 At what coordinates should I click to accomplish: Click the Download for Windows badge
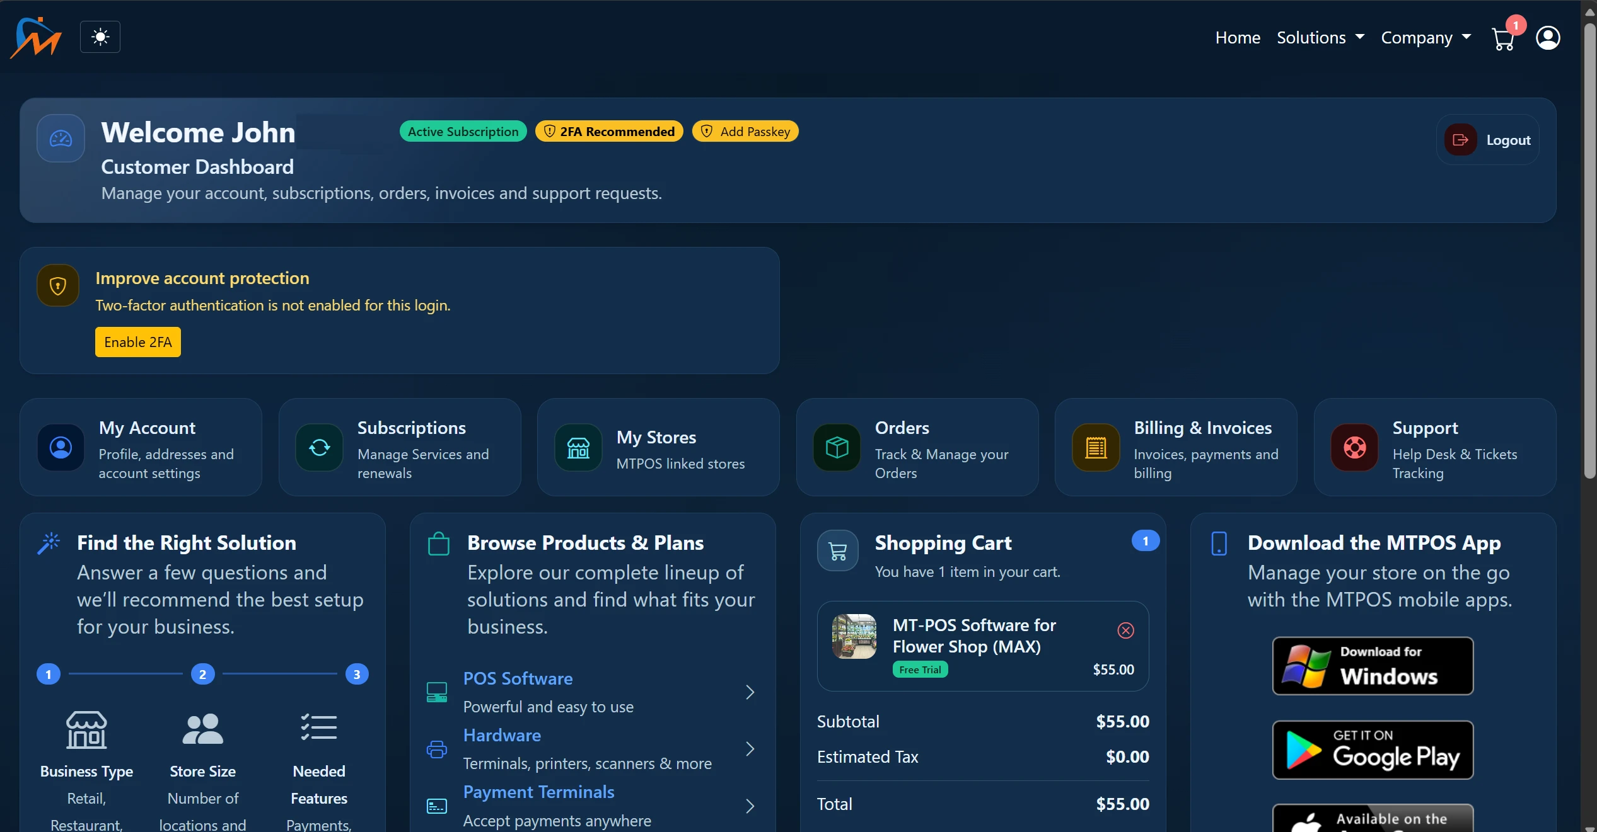pyautogui.click(x=1373, y=666)
